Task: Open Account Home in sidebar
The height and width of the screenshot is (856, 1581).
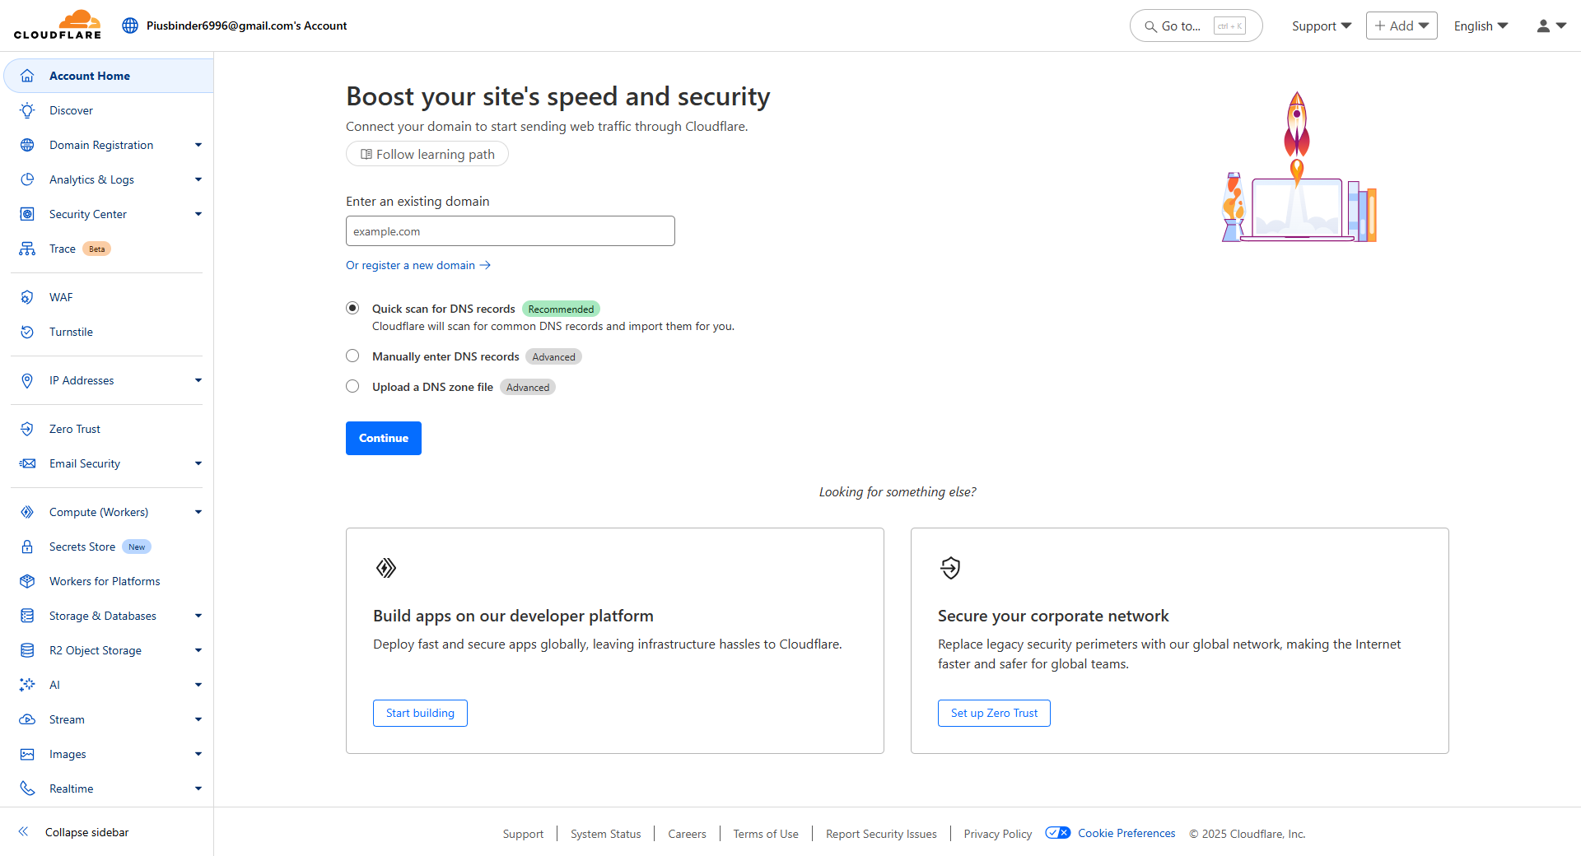Action: [x=109, y=76]
